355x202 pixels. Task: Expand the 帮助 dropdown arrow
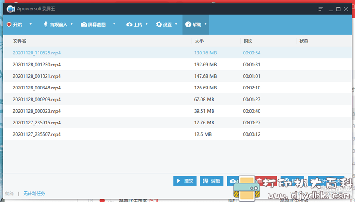205,24
